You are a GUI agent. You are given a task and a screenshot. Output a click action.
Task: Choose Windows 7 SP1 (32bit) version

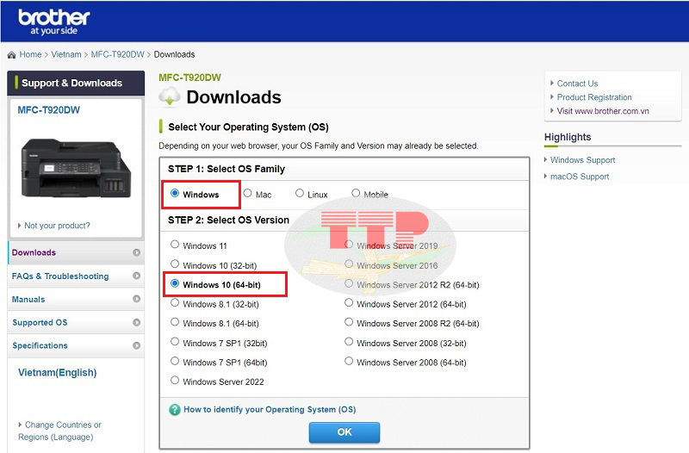coord(175,341)
